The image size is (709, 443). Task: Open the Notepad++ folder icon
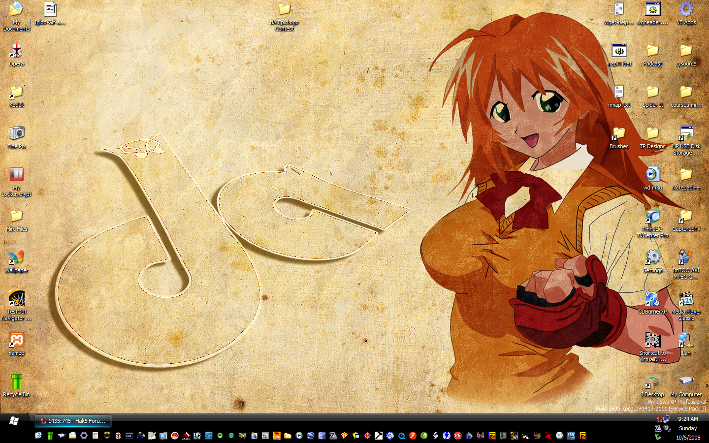tap(686, 179)
